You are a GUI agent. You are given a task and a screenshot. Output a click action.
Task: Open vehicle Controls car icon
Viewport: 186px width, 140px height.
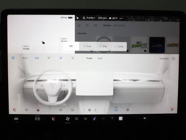click(x=16, y=118)
